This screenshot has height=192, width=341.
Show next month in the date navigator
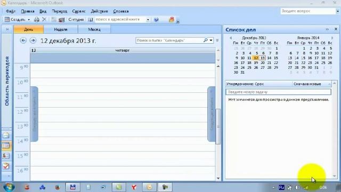click(332, 38)
